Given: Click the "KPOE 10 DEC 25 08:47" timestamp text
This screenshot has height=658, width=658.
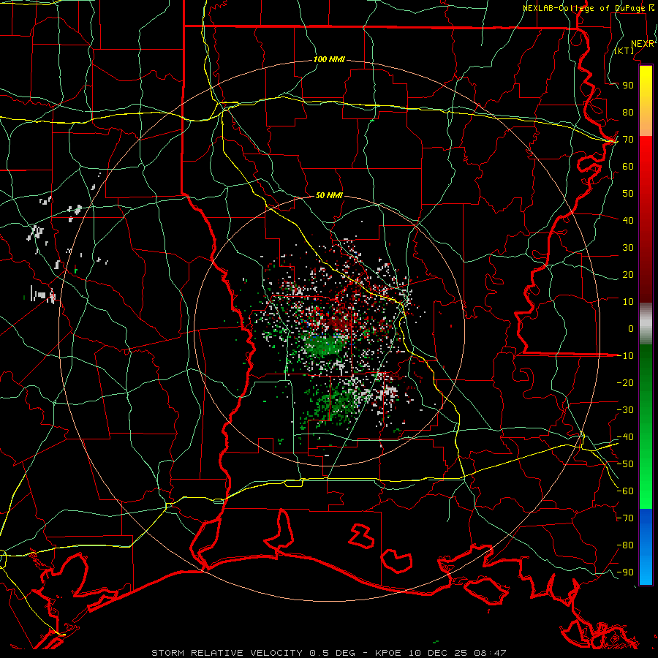Looking at the screenshot, I should tap(441, 653).
